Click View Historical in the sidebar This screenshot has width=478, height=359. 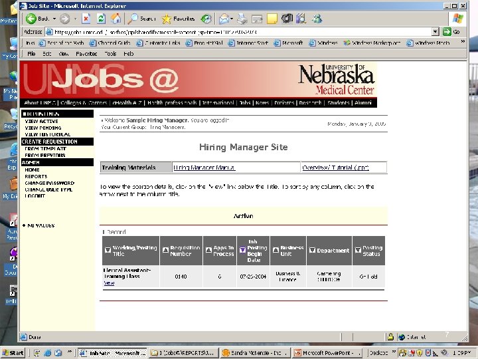point(48,134)
